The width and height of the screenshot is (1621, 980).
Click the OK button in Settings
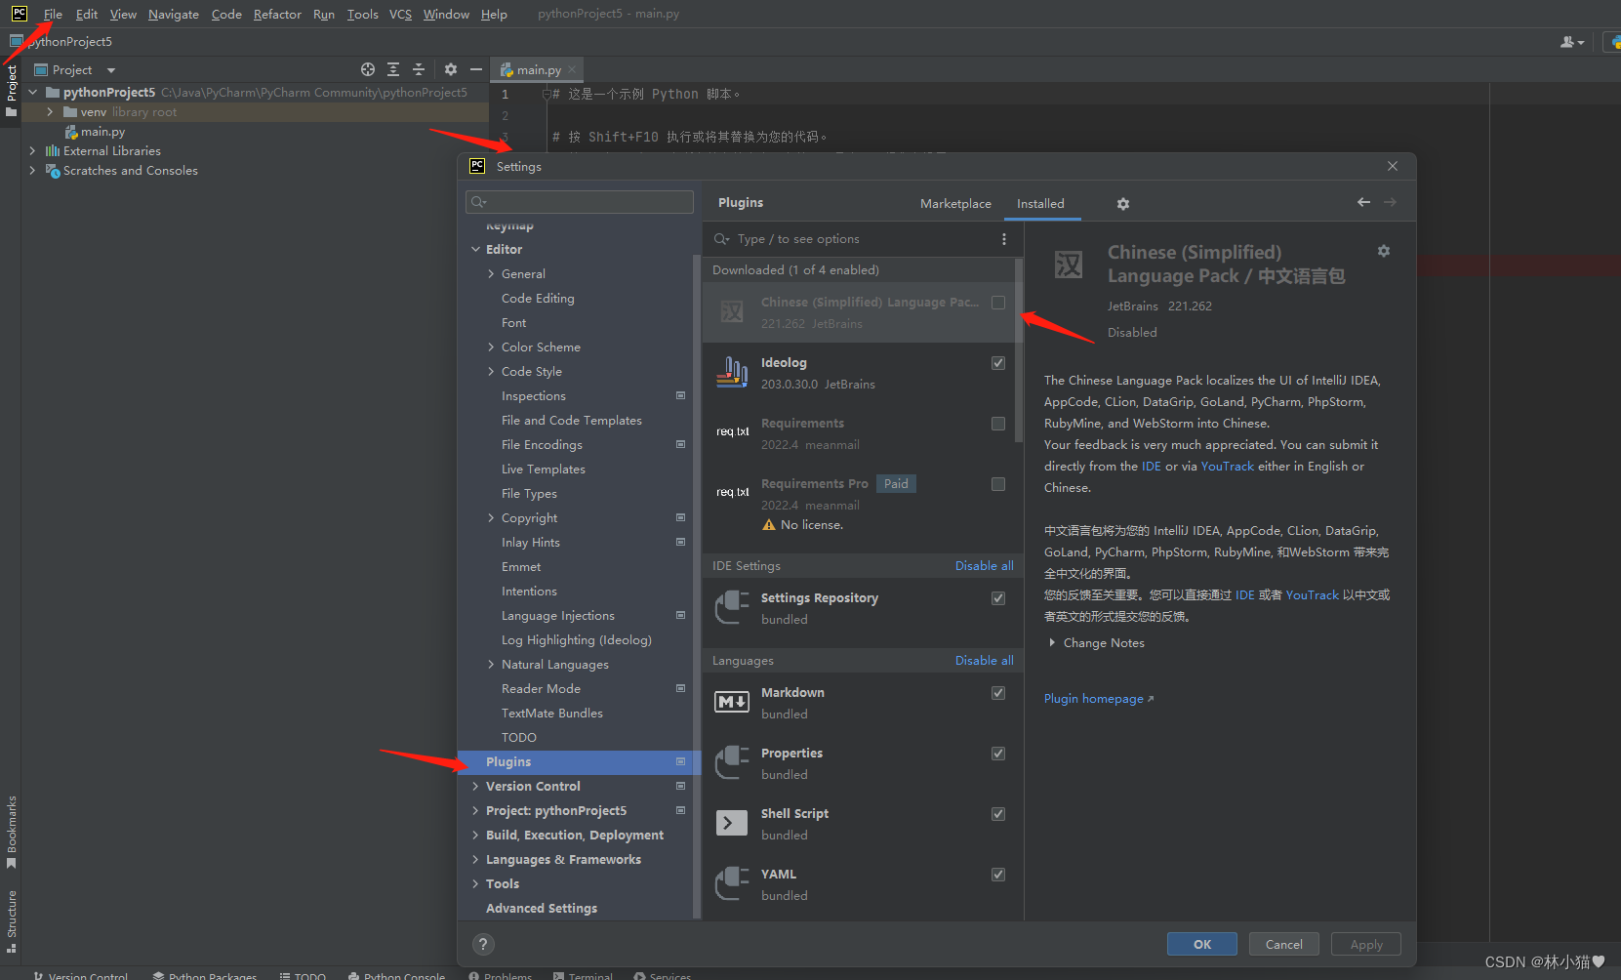coord(1202,944)
